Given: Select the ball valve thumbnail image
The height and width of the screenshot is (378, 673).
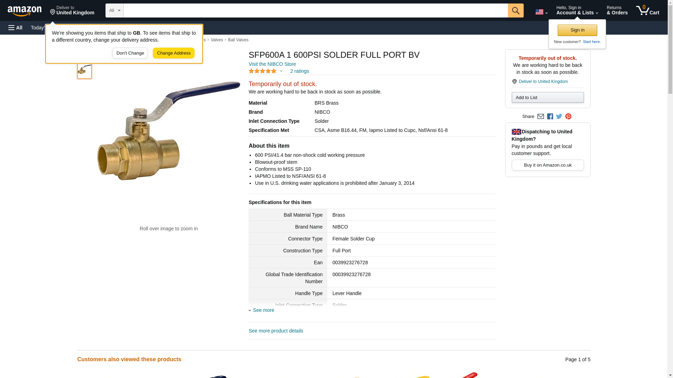Looking at the screenshot, I should tap(84, 70).
